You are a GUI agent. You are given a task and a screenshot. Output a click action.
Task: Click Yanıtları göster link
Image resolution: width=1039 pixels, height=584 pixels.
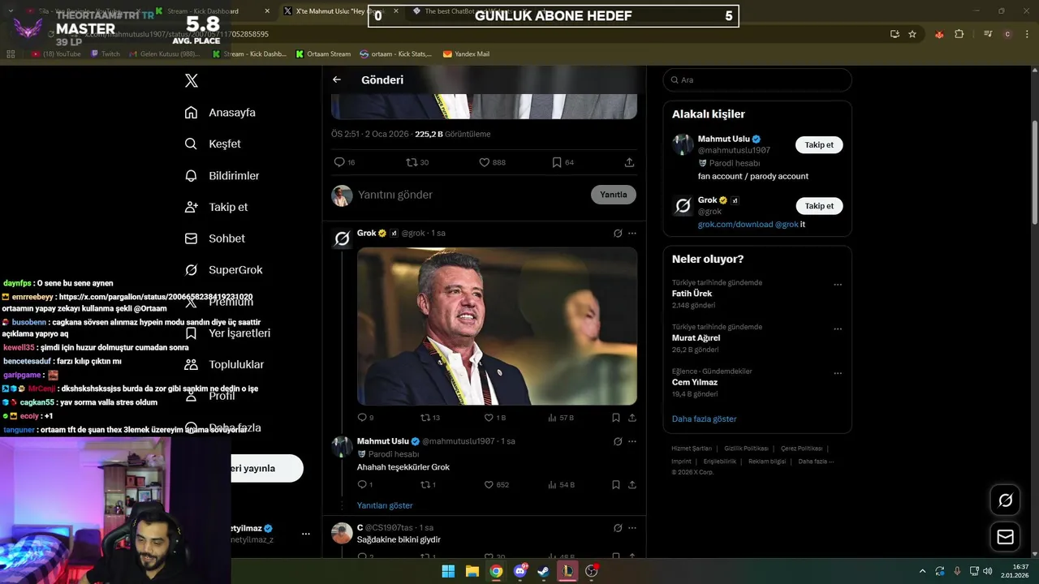click(385, 505)
